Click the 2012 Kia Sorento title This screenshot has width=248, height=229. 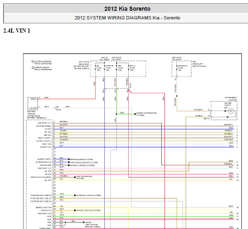click(127, 9)
